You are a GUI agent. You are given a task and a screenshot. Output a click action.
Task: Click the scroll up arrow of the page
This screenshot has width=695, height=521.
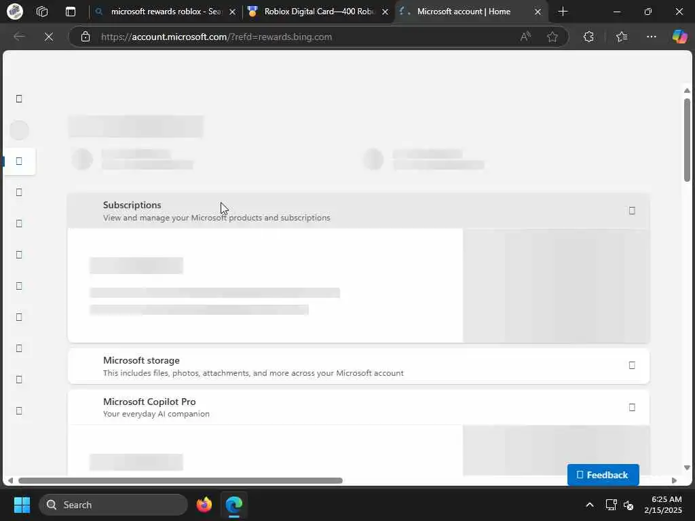687,90
